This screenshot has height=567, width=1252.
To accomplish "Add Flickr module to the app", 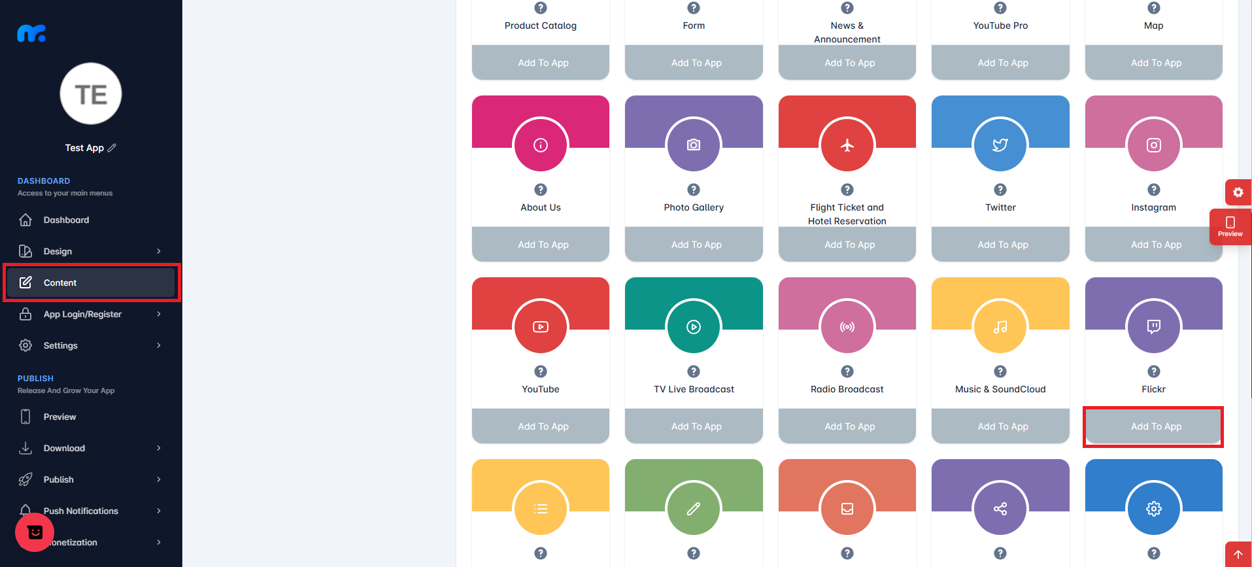I will [1155, 426].
